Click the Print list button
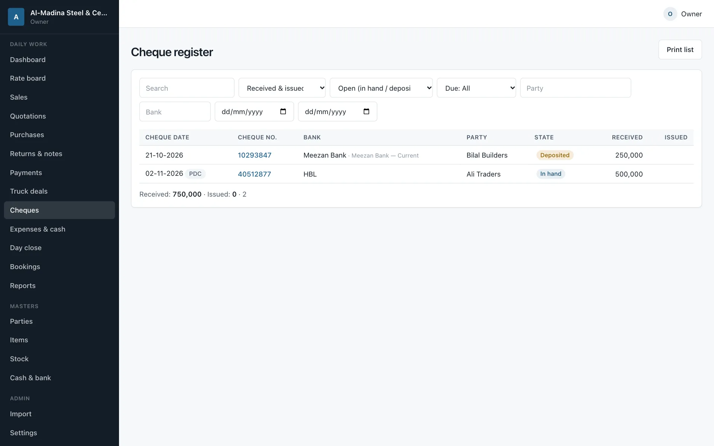 [680, 49]
